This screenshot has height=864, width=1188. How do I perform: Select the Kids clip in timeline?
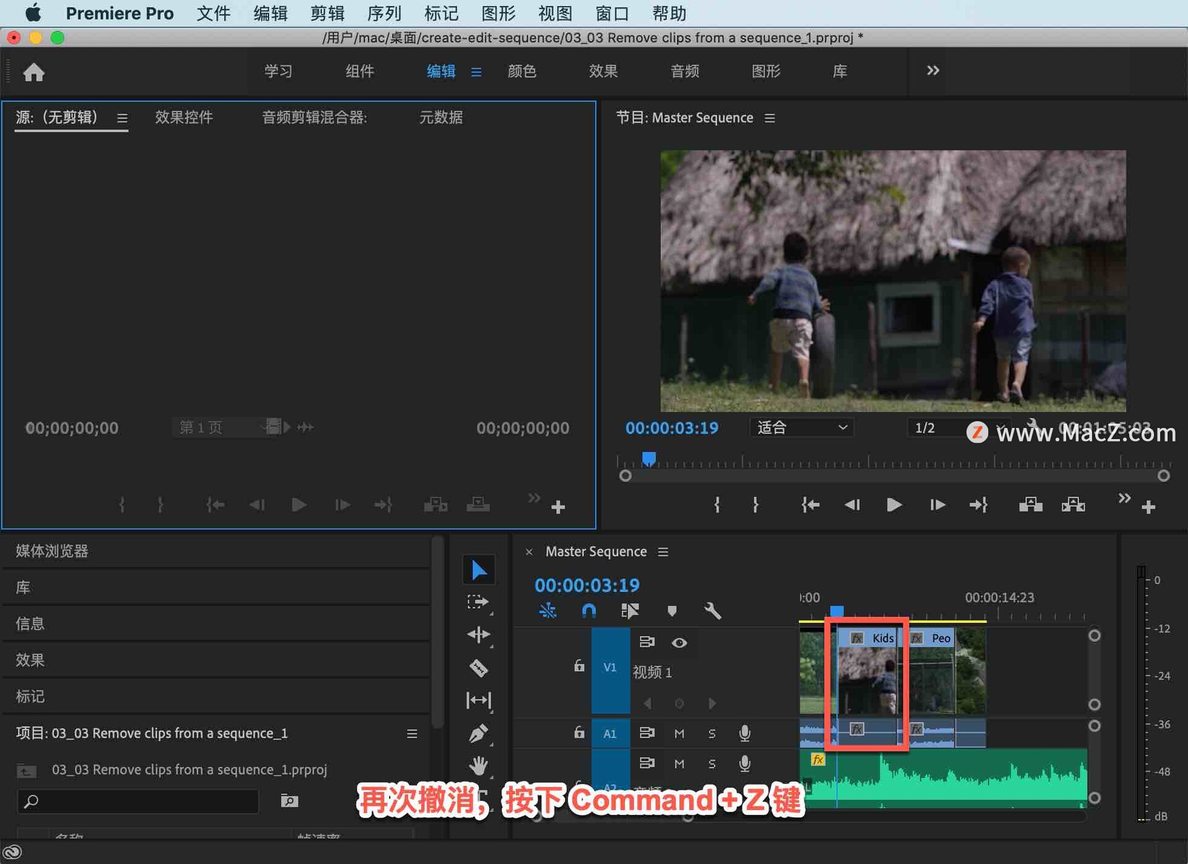coord(867,671)
